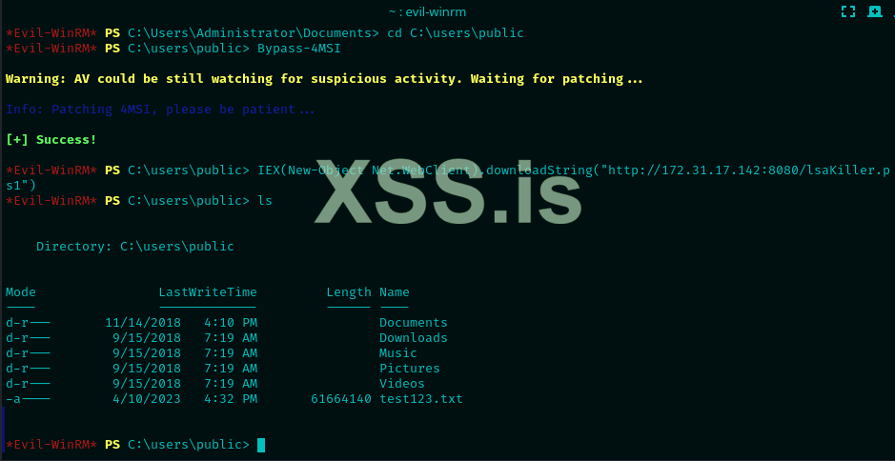Click the 'Bypass-4MSI' command text

(299, 49)
